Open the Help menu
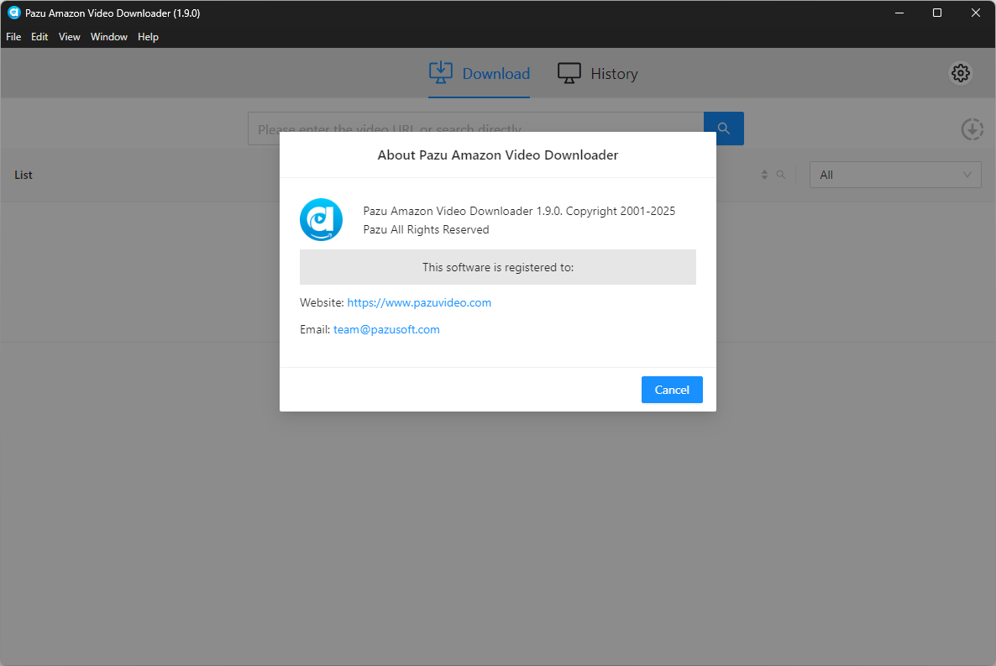This screenshot has height=666, width=996. coord(148,37)
